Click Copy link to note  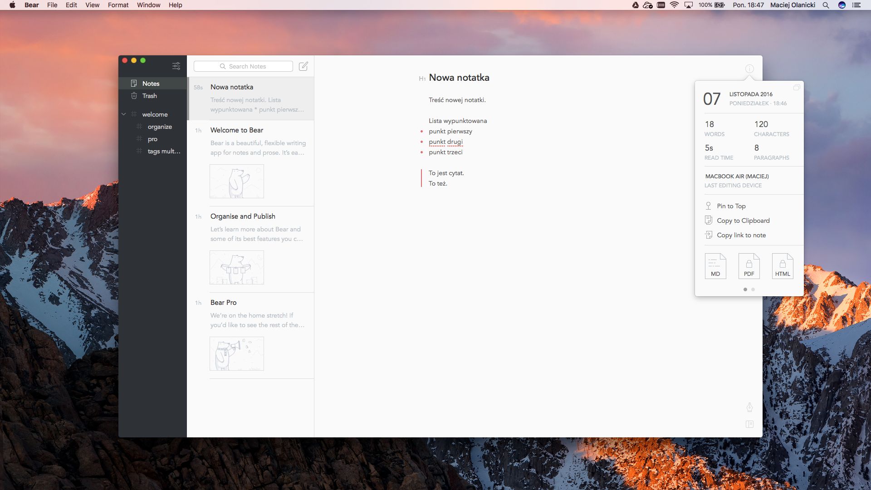tap(741, 235)
